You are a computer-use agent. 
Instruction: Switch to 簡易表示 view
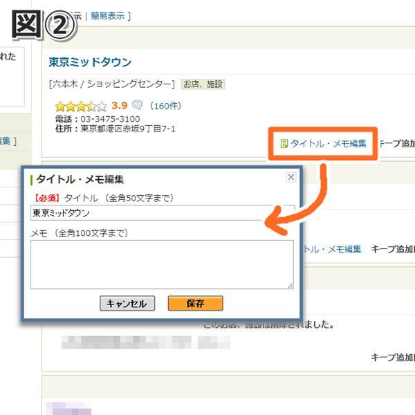click(107, 16)
